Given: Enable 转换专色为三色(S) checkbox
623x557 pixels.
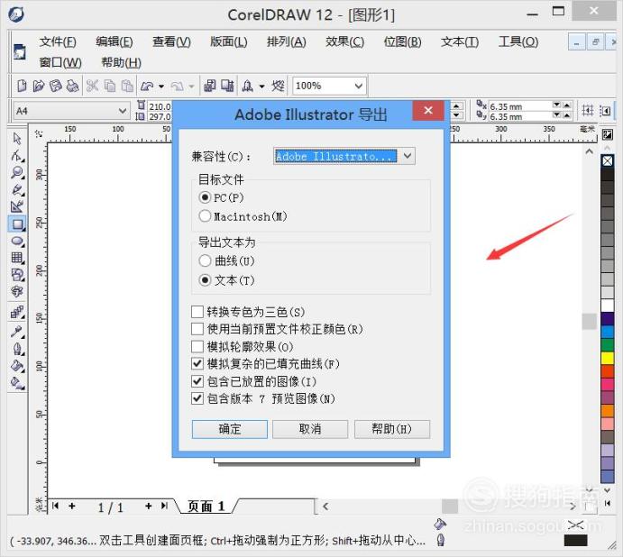Looking at the screenshot, I should pos(197,312).
